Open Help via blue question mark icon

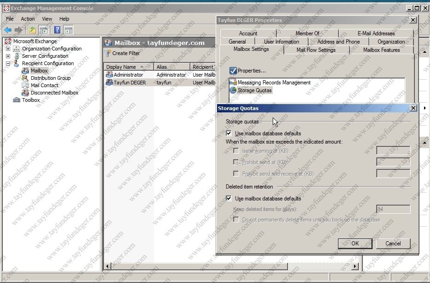pyautogui.click(x=57, y=30)
